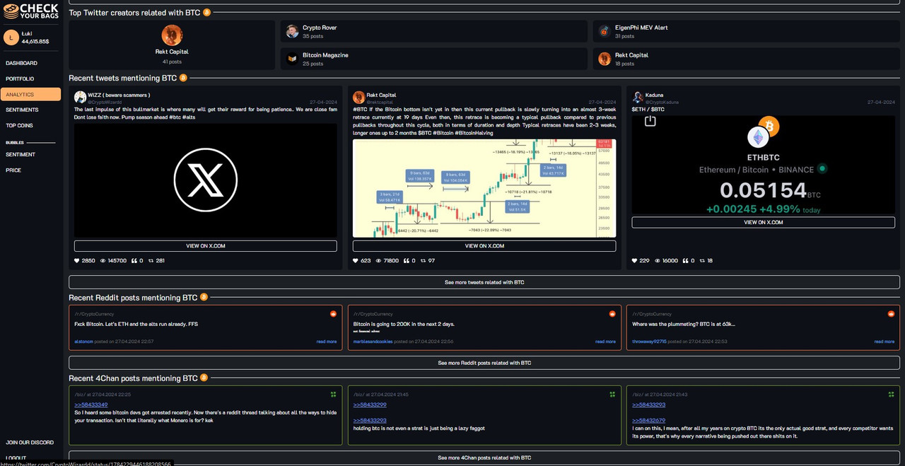Open Reddit user marblesandcookies link
The image size is (905, 466).
coord(373,342)
